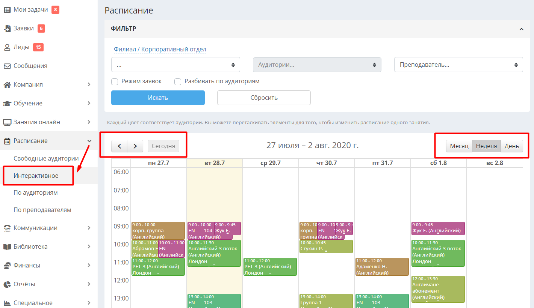Open Свободные аудитории submenu item

pos(46,158)
